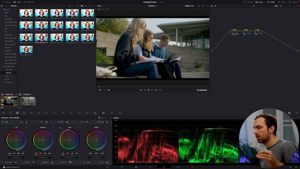Image resolution: width=300 pixels, height=169 pixels.
Task: Open the Magic Mask palette
Action: tap(87, 113)
